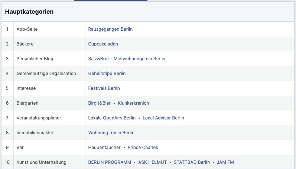Viewport: 296px width, 169px height.
Task: Open the BERLIN PROGRAMM link
Action: tap(110, 162)
